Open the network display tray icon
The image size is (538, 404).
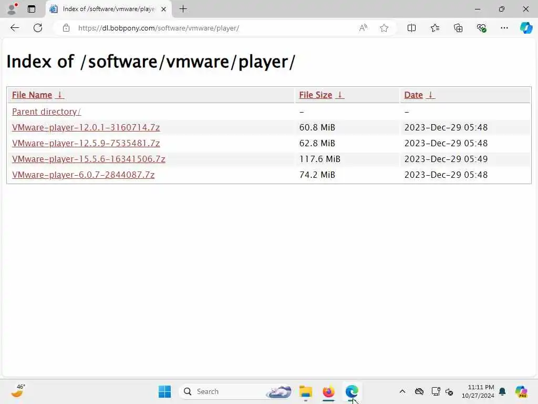[x=436, y=391]
